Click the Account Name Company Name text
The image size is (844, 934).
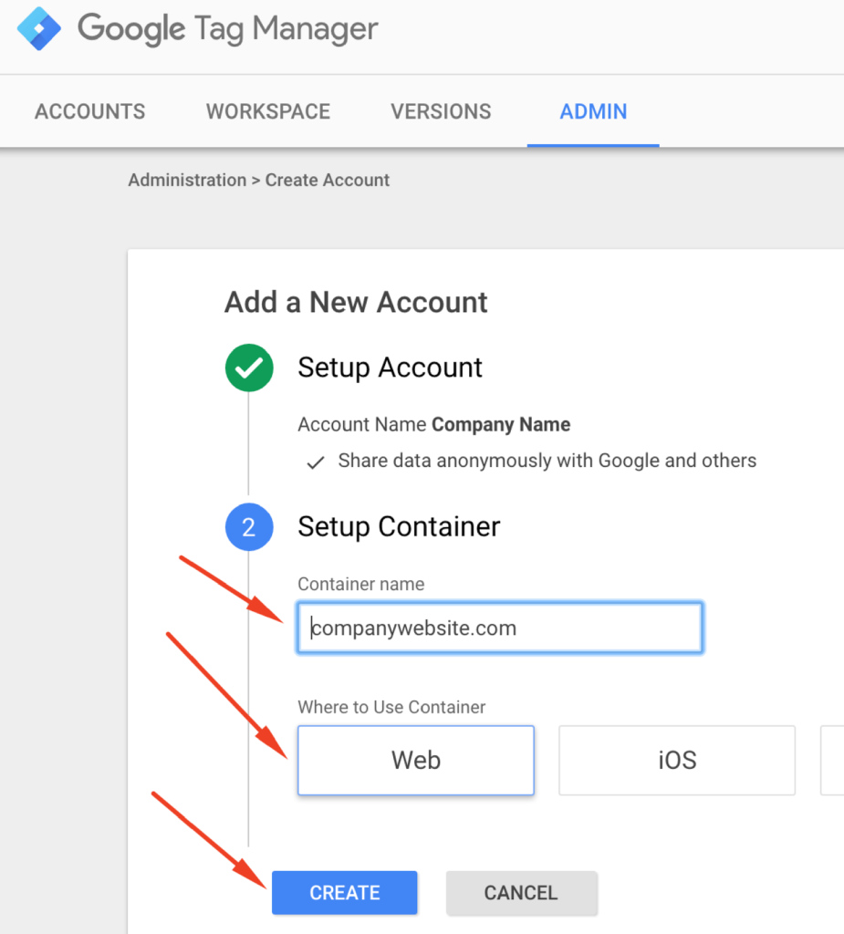click(434, 425)
